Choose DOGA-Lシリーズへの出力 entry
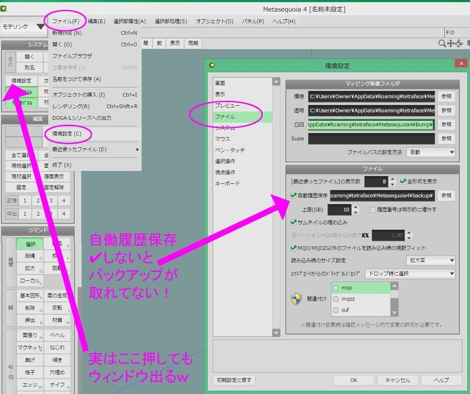Image resolution: width=470 pixels, height=394 pixels. click(x=95, y=118)
